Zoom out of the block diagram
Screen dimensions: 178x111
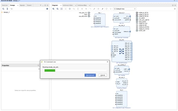pyautogui.click(x=57, y=9)
